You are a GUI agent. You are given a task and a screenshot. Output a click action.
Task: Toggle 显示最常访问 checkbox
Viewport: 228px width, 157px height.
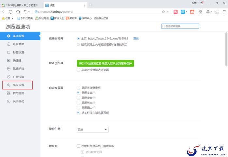(82, 152)
